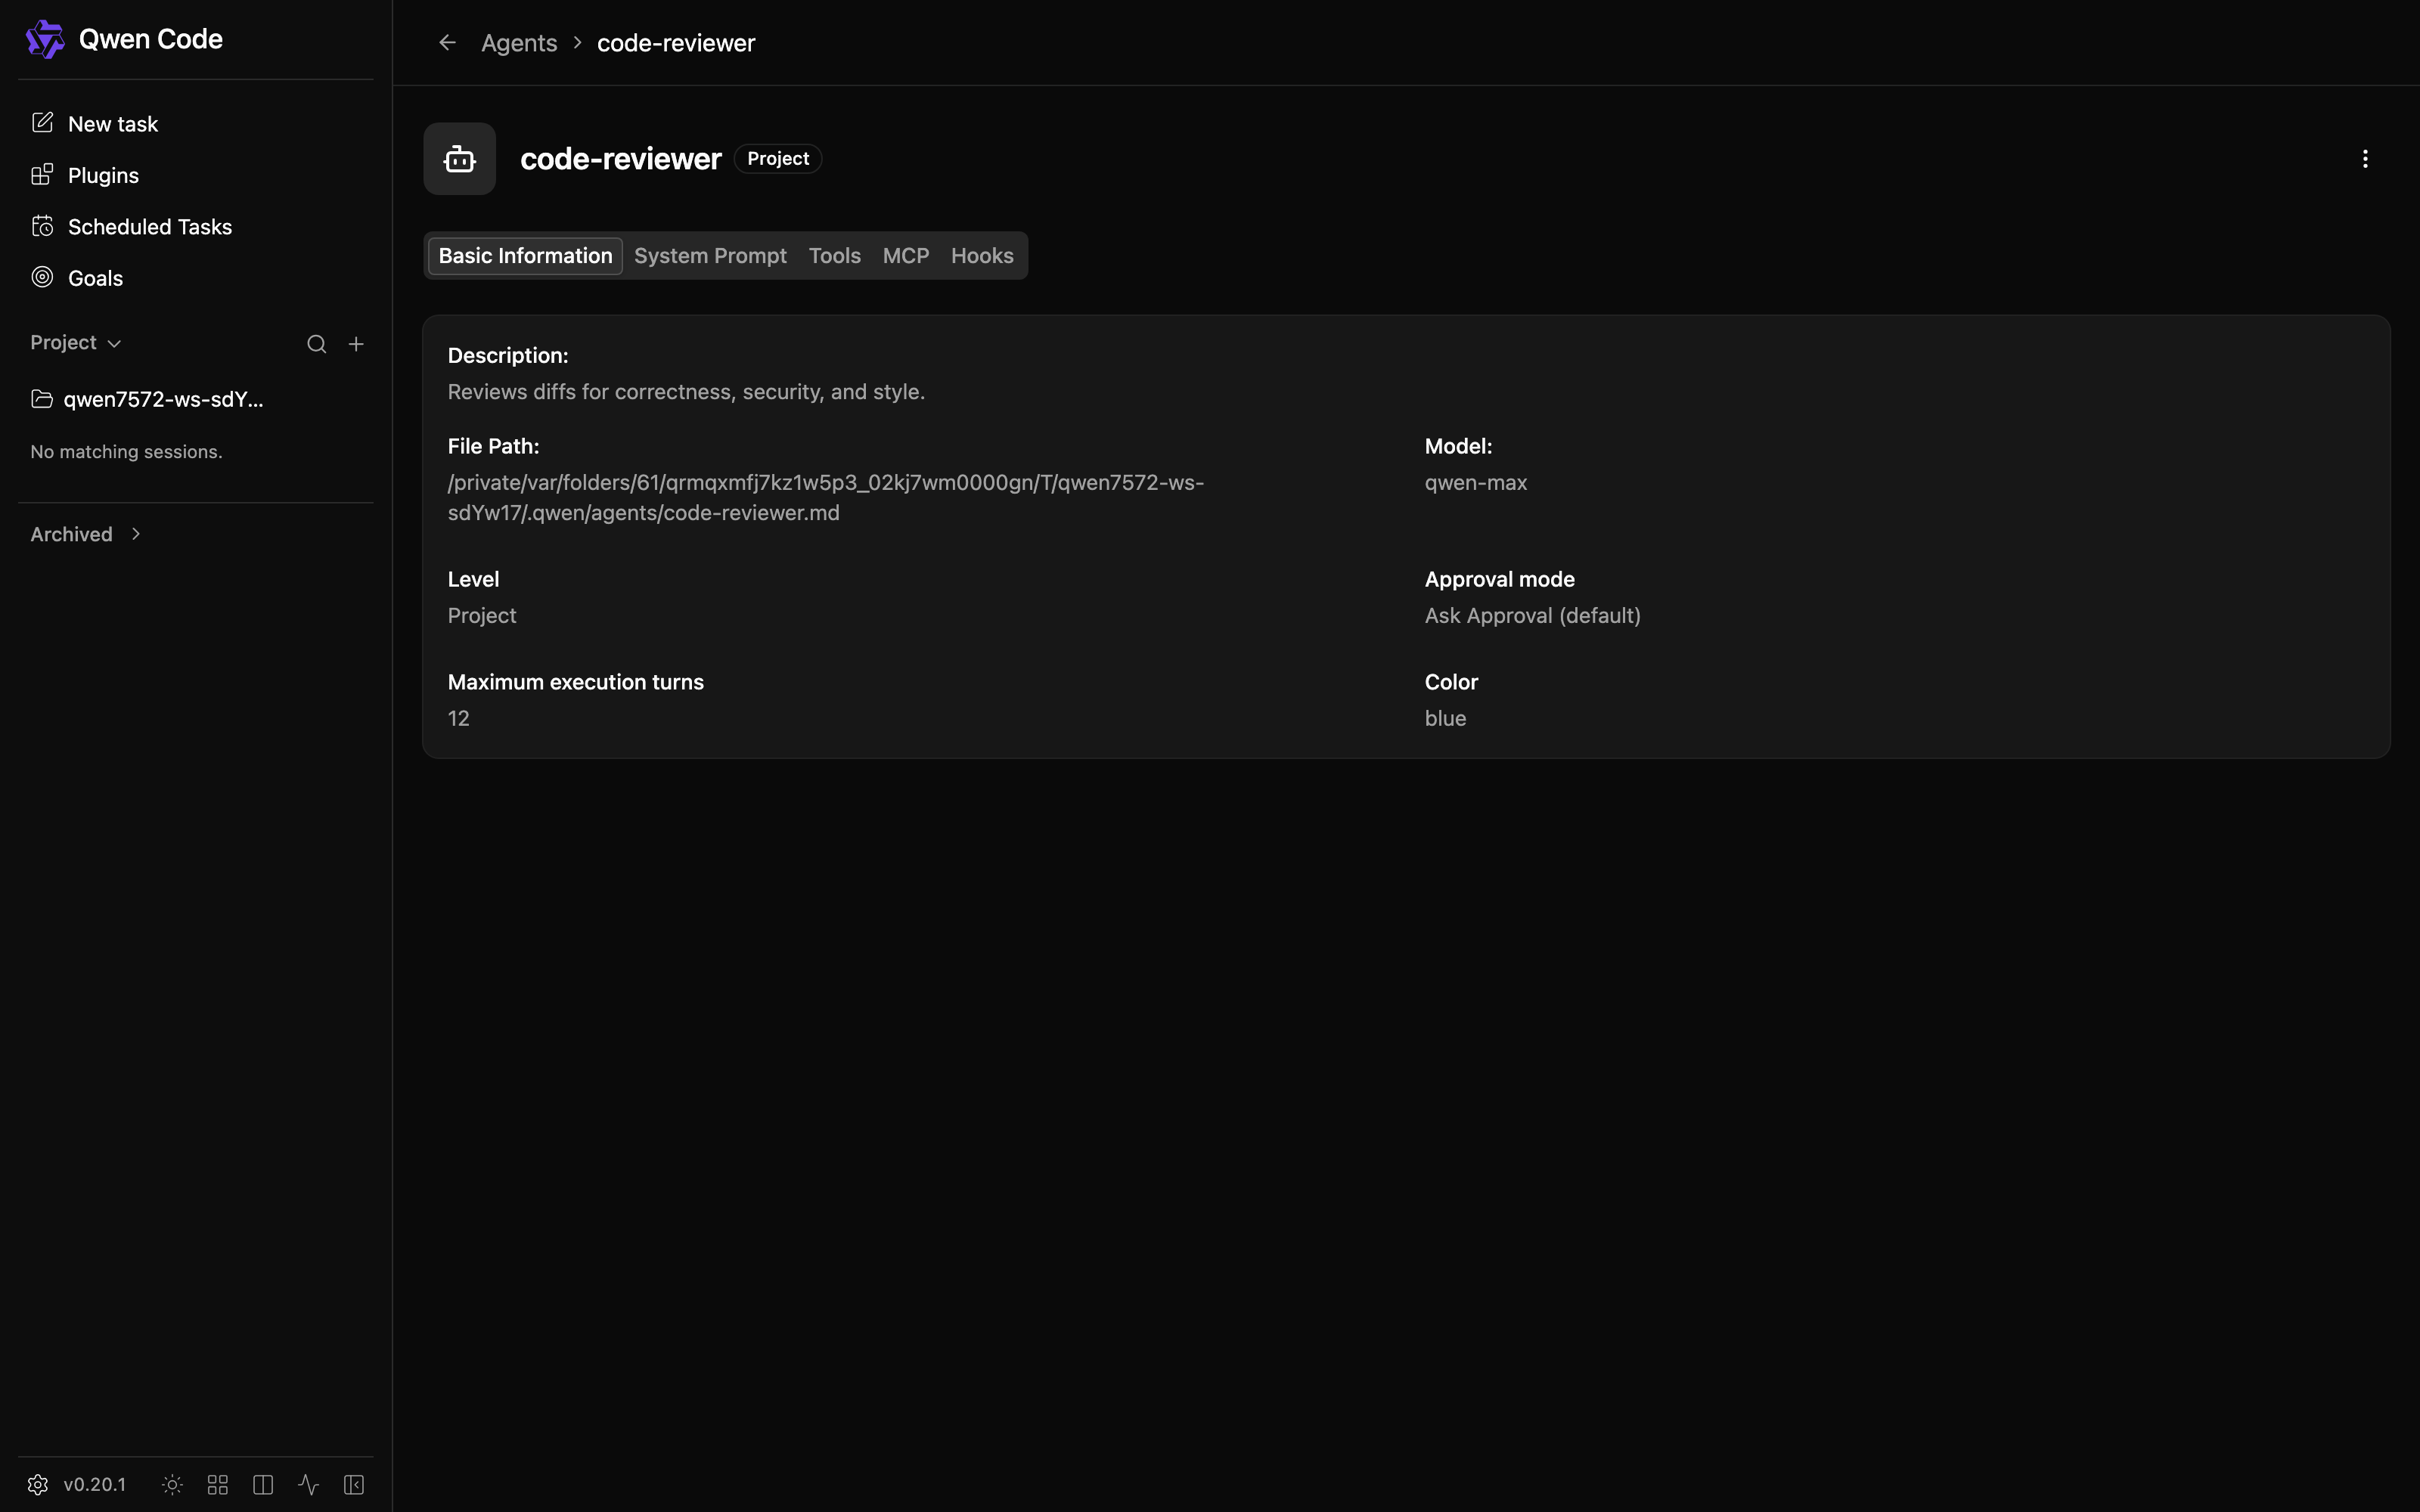This screenshot has width=2420, height=1512.
Task: Switch to the MCP tab
Action: (x=906, y=256)
